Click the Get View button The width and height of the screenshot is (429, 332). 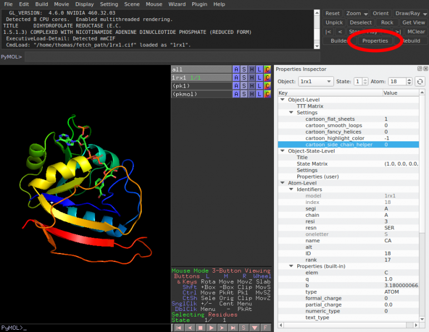click(413, 23)
